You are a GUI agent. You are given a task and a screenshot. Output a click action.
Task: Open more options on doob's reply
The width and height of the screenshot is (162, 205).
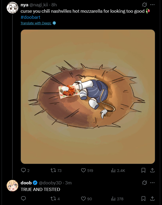[152, 183]
